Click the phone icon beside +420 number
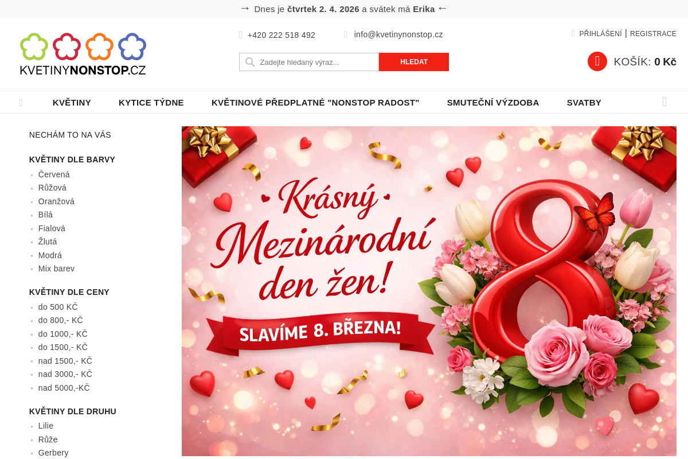This screenshot has width=688, height=459. pyautogui.click(x=241, y=35)
